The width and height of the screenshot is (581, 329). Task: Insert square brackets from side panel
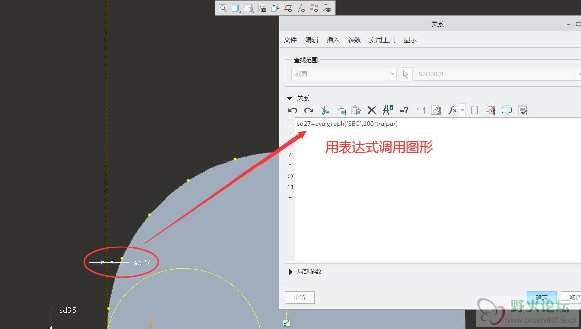point(290,187)
